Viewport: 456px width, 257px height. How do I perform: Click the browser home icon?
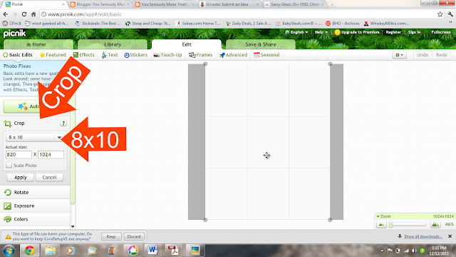tap(33, 14)
